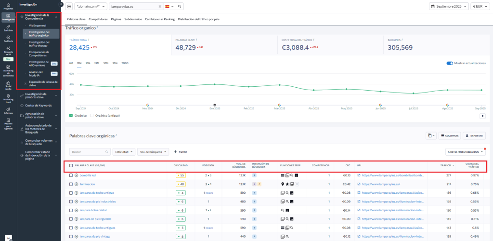Click the copy keywords icon button

pos(431,135)
